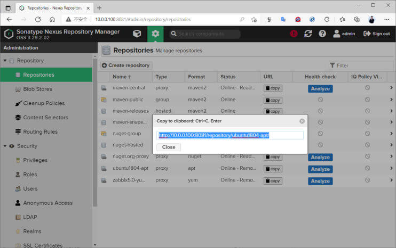Viewport: 396px width, 248px height.
Task: Open a new browser tab
Action: (99, 8)
